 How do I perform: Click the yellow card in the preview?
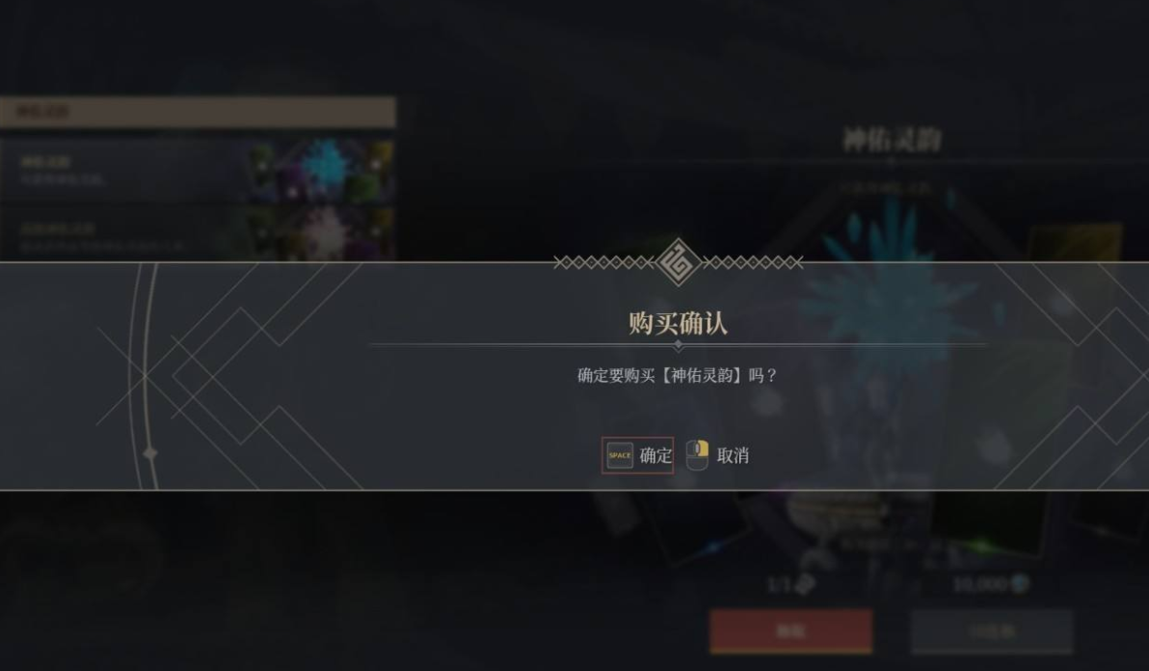1074,243
